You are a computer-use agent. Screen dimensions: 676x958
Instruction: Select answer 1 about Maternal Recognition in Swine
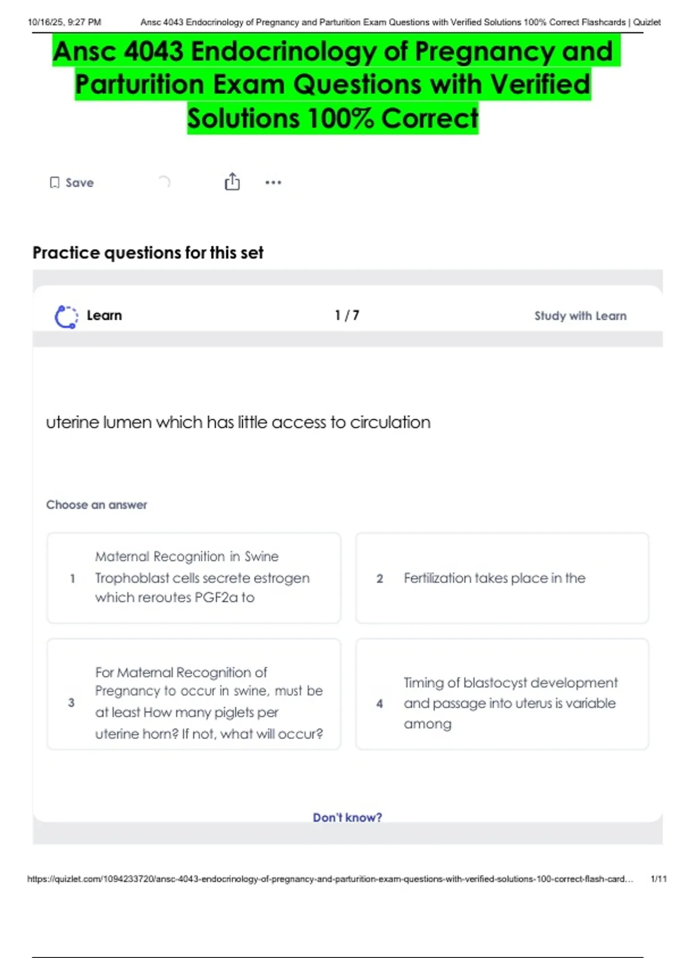[x=194, y=578]
